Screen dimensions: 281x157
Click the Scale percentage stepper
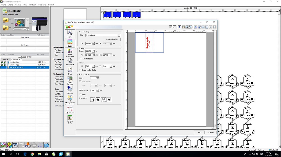tap(93, 51)
